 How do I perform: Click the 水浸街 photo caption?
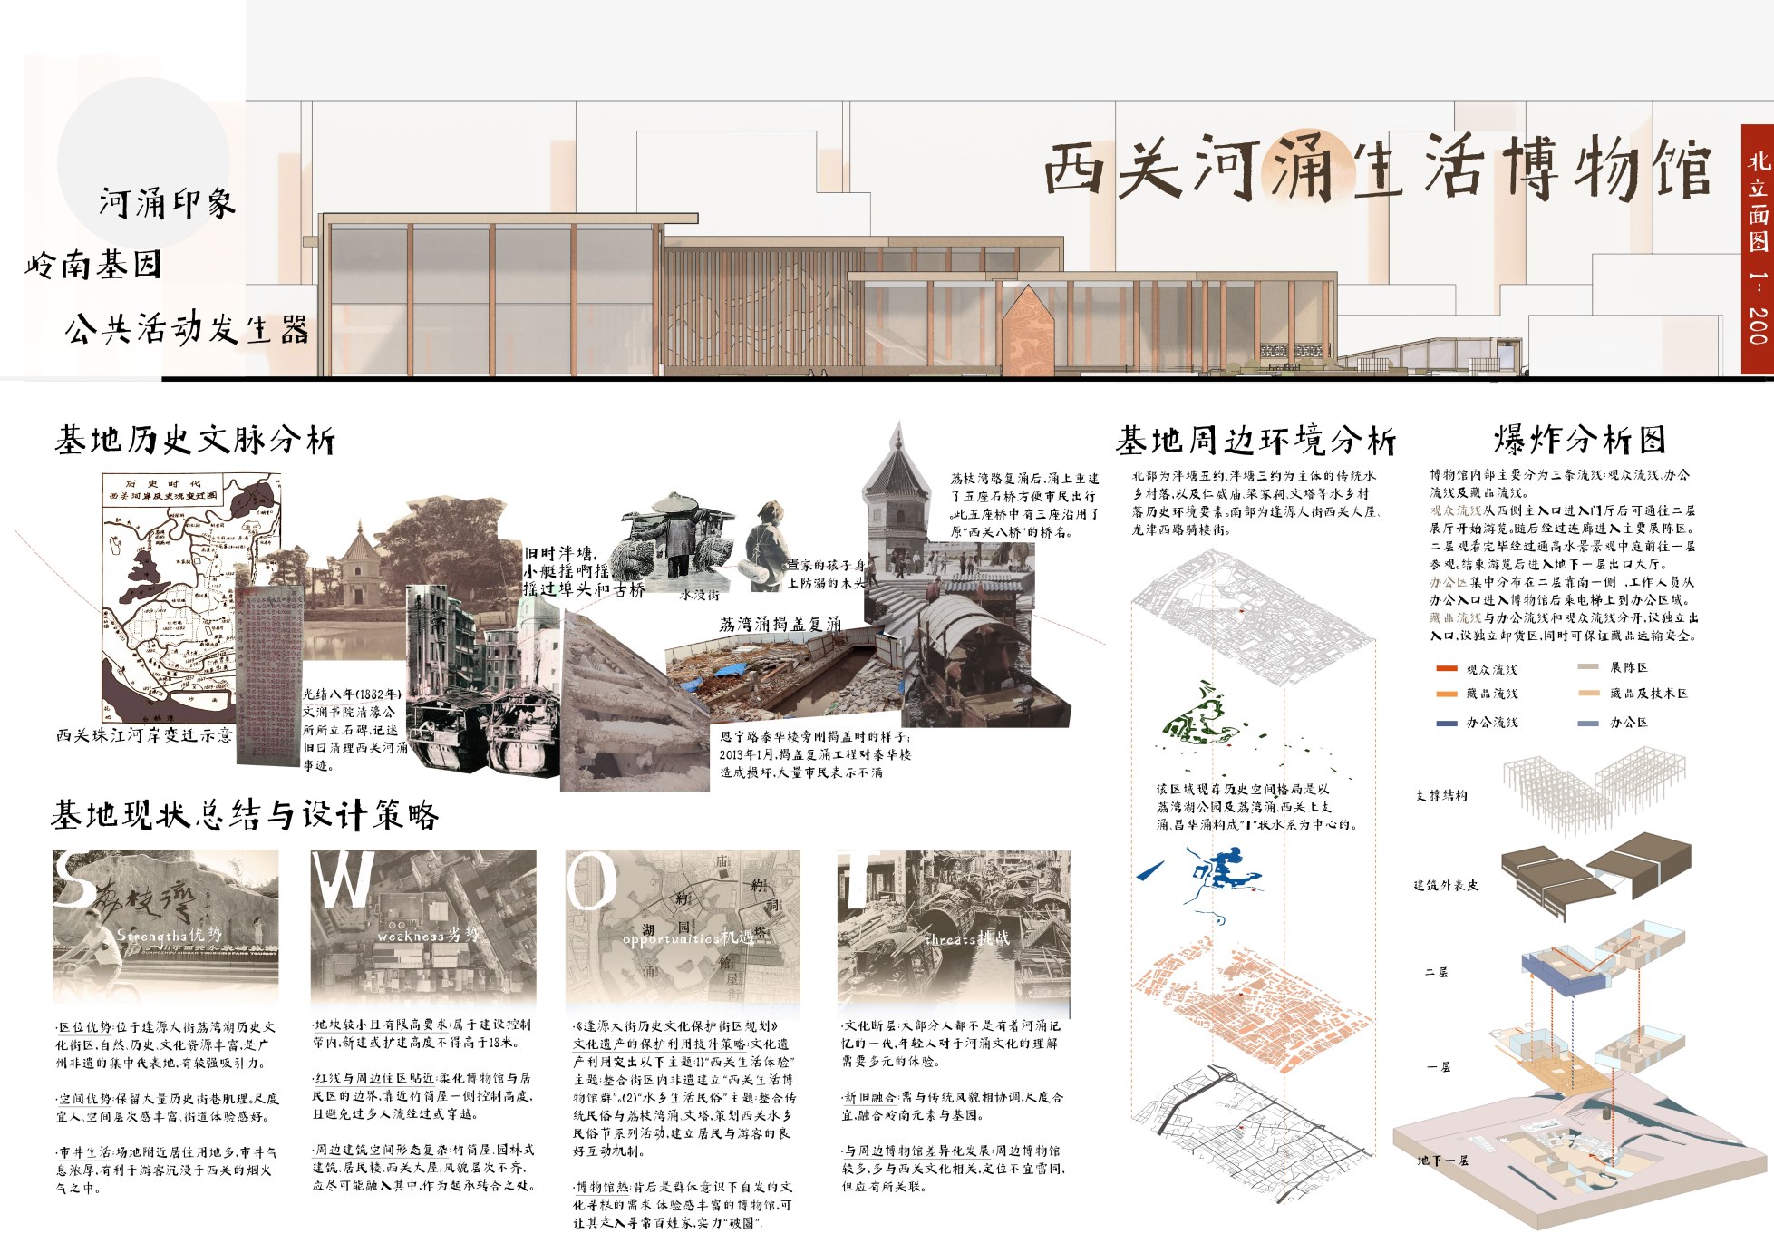click(699, 595)
